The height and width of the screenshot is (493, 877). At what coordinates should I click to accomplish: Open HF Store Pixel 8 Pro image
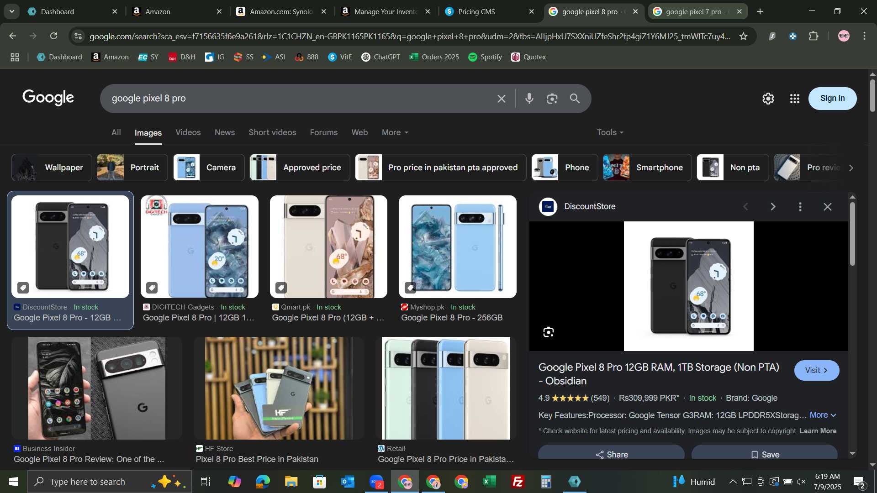279,388
